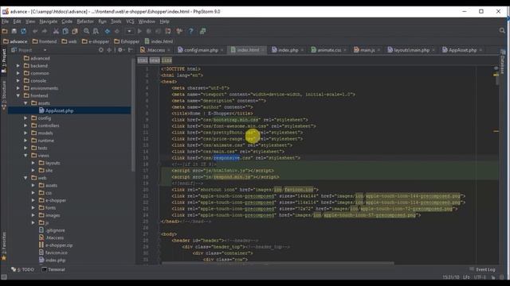The width and height of the screenshot is (510, 286).
Task: Open the VCS menu
Action: (130, 21)
